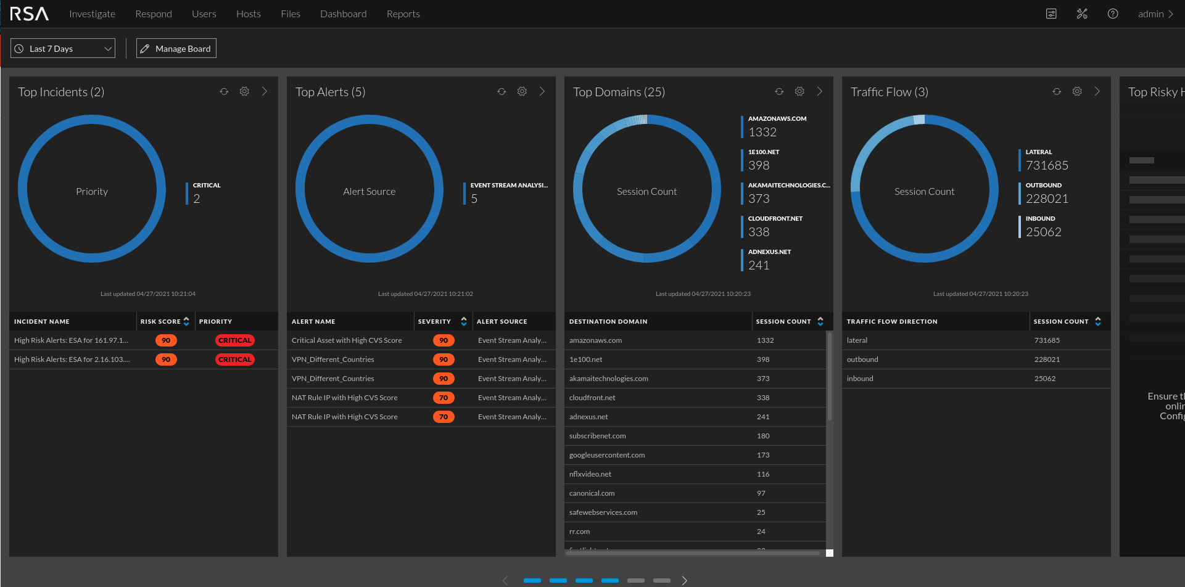Sort incidents by Risk Score

click(x=186, y=321)
